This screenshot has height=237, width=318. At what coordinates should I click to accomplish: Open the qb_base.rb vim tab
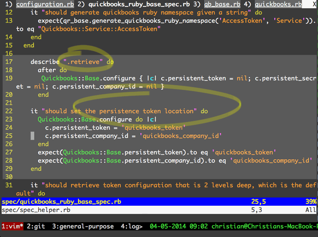222,4
